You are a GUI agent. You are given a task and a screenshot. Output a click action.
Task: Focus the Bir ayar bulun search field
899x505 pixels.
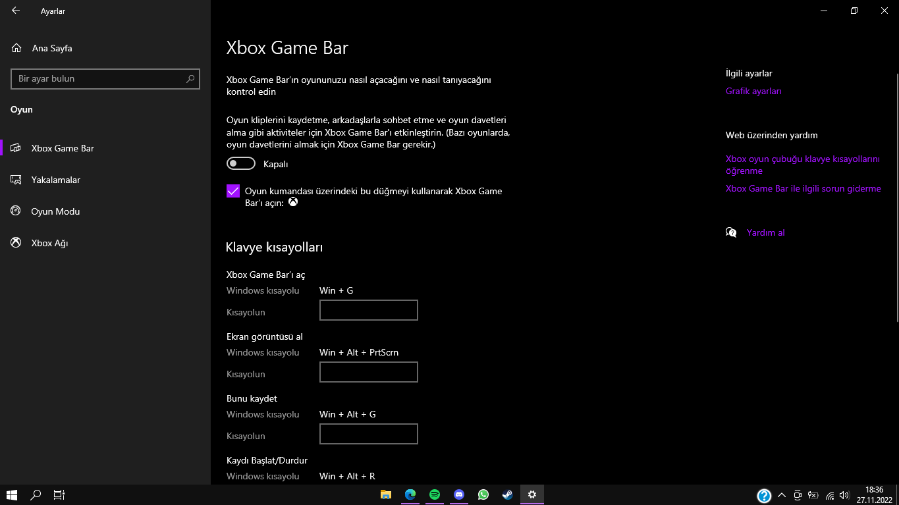[105, 79]
